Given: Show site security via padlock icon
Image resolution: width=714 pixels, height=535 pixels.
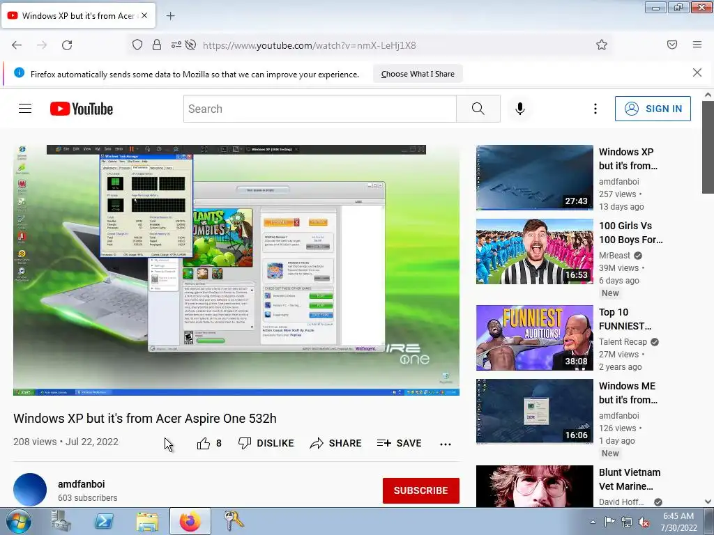Looking at the screenshot, I should 157,45.
